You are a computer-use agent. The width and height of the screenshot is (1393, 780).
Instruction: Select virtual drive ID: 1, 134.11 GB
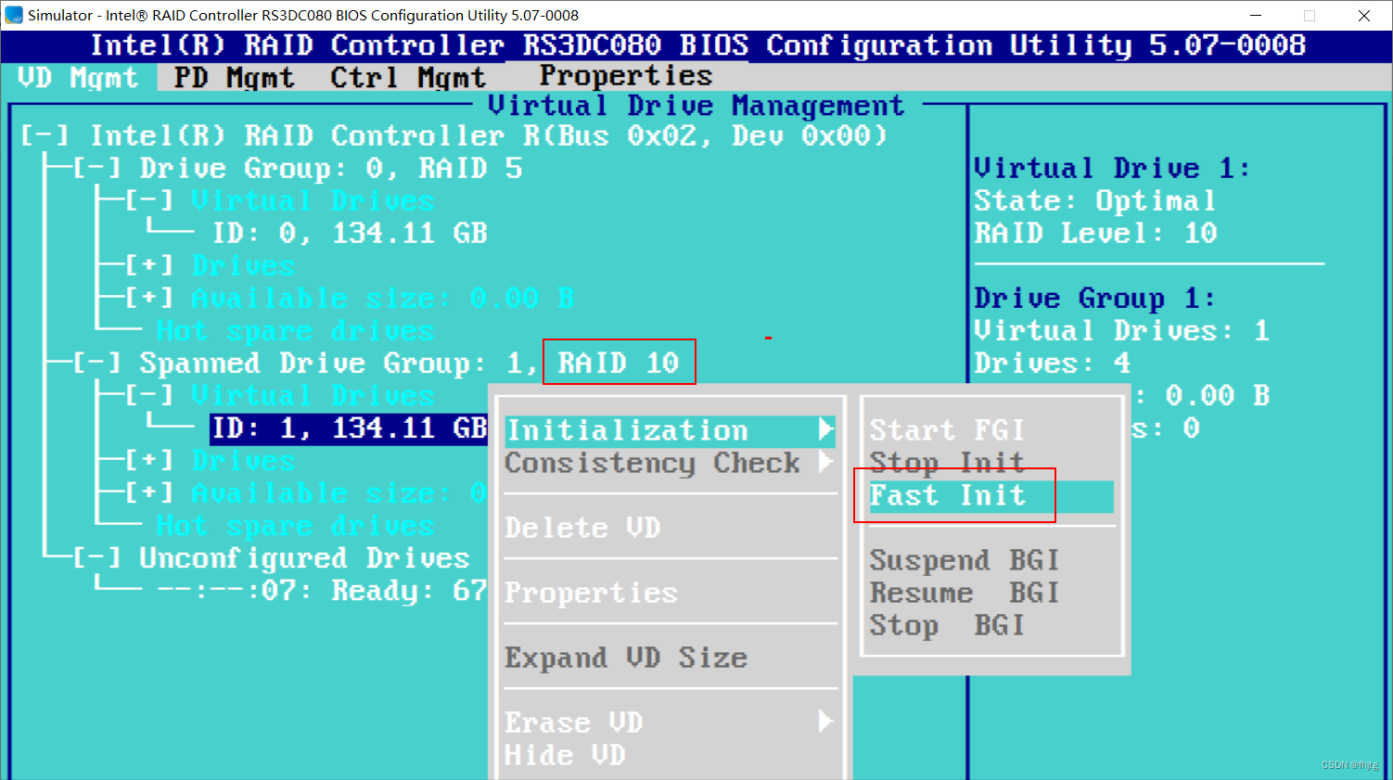click(350, 428)
